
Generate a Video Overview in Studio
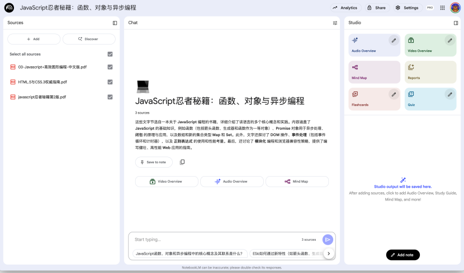pyautogui.click(x=430, y=45)
